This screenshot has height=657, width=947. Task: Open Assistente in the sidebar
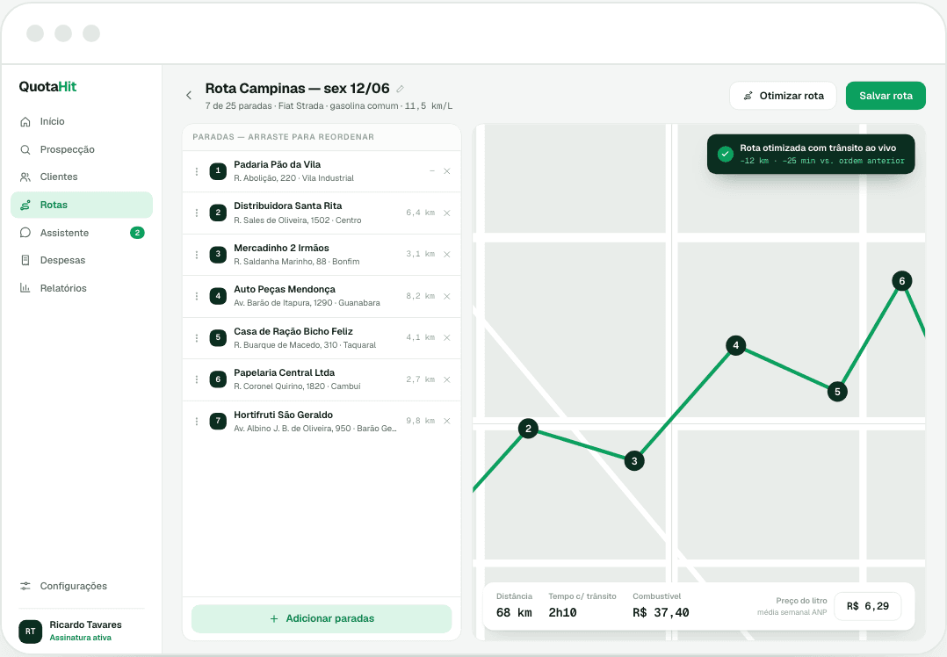pyautogui.click(x=82, y=233)
